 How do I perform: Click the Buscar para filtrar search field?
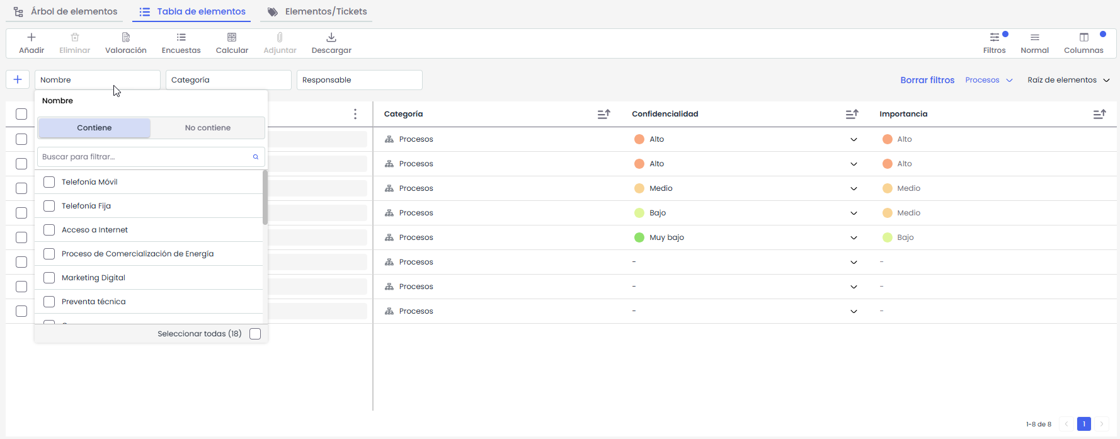145,157
